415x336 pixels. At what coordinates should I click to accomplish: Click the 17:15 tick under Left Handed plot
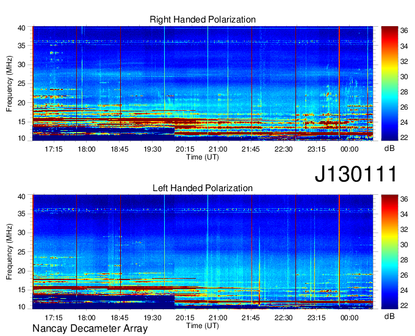pos(54,318)
